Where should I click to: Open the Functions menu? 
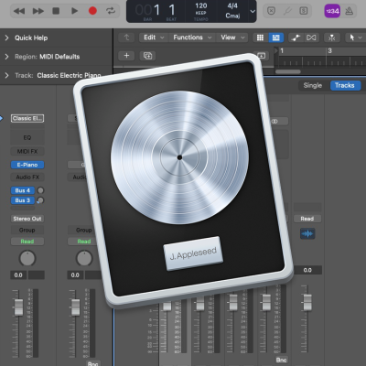point(192,38)
